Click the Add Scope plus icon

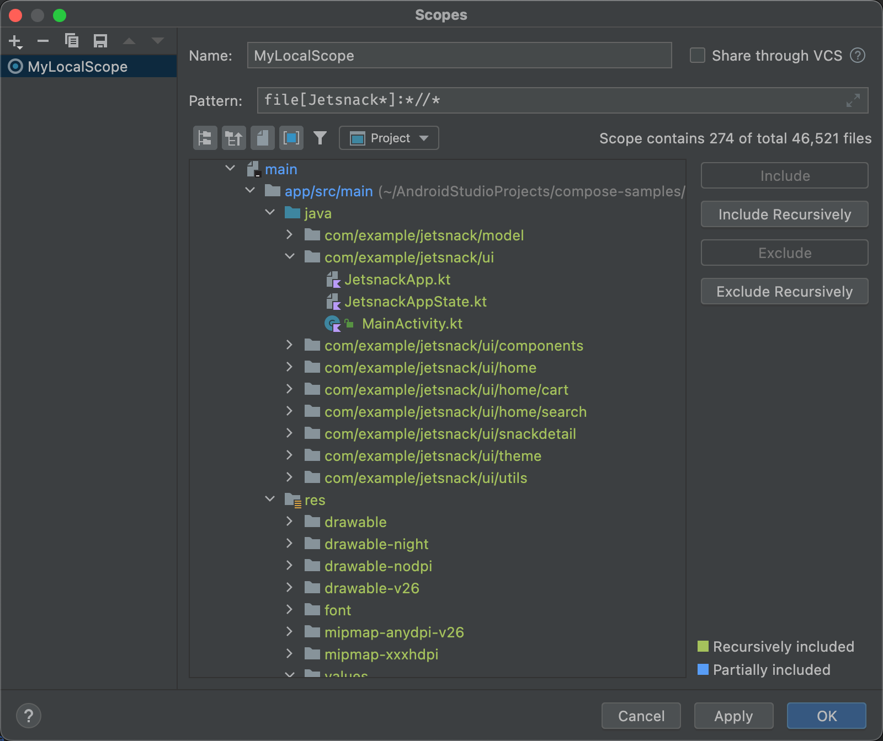15,41
